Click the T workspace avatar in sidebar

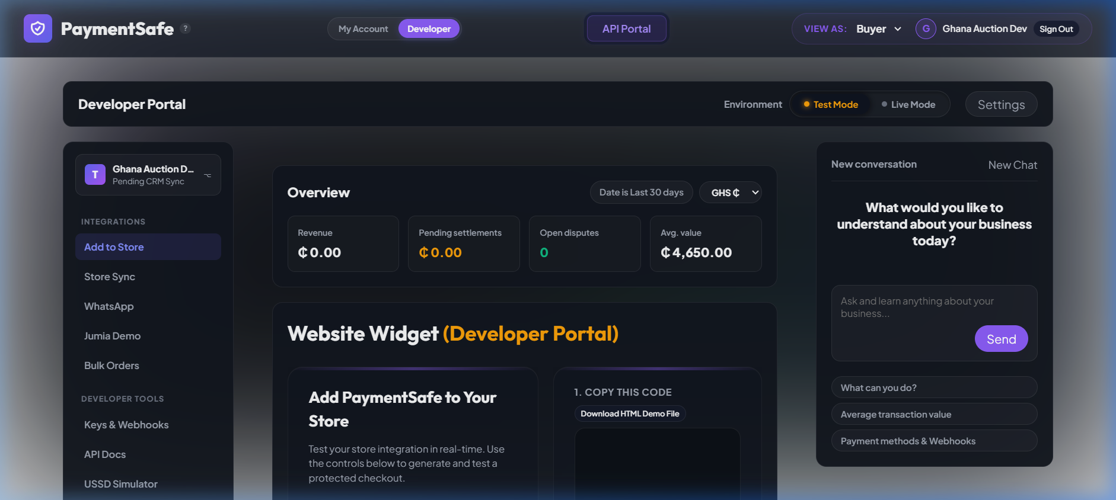point(95,175)
